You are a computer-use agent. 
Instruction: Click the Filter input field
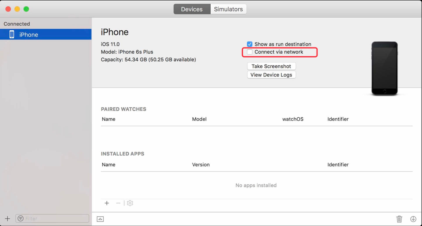pos(52,218)
